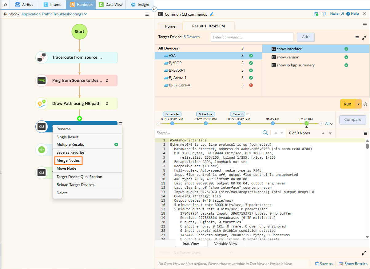Click the Enter Command input field

(x=252, y=37)
